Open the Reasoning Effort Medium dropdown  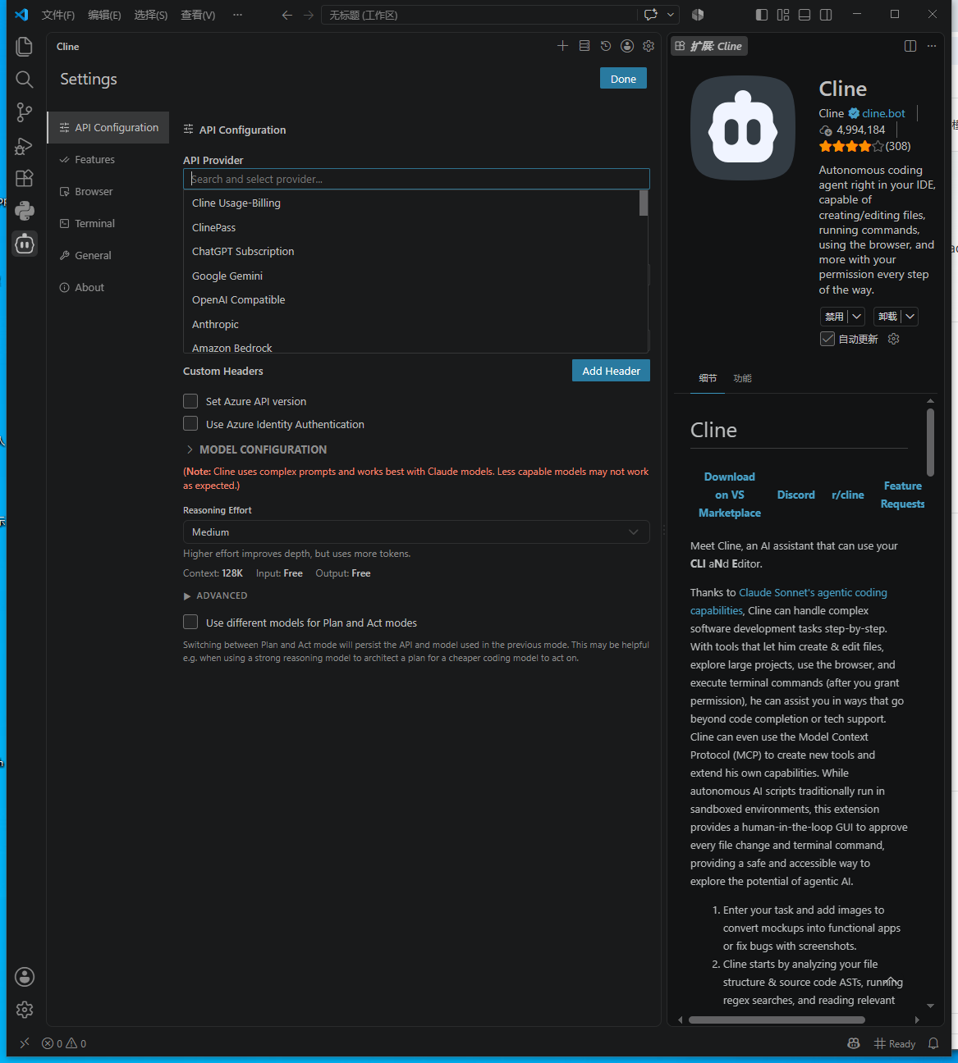coord(416,532)
